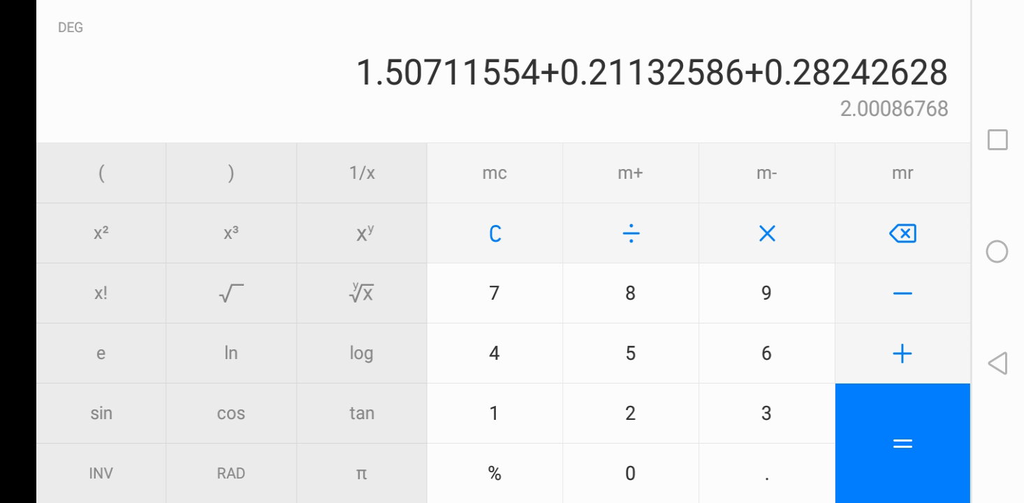Tap the π constant key
This screenshot has width=1024, height=503.
361,473
